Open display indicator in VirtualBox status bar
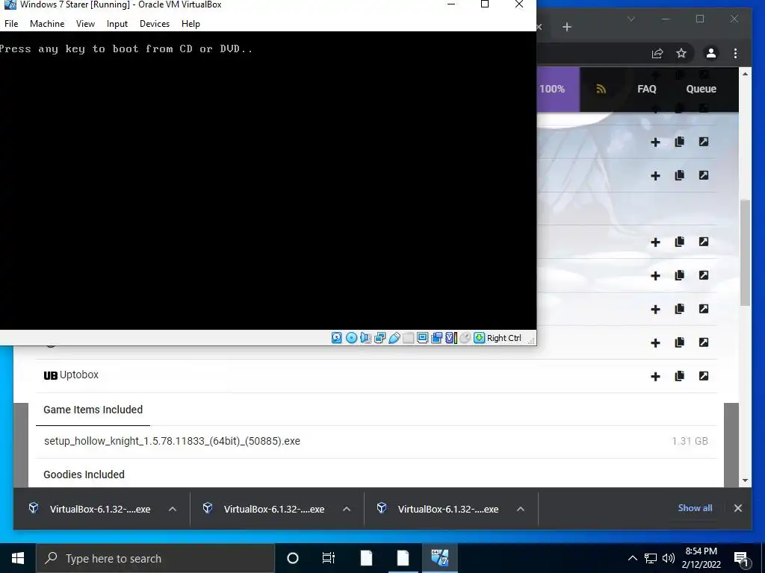This screenshot has height=573, width=765. click(x=423, y=338)
